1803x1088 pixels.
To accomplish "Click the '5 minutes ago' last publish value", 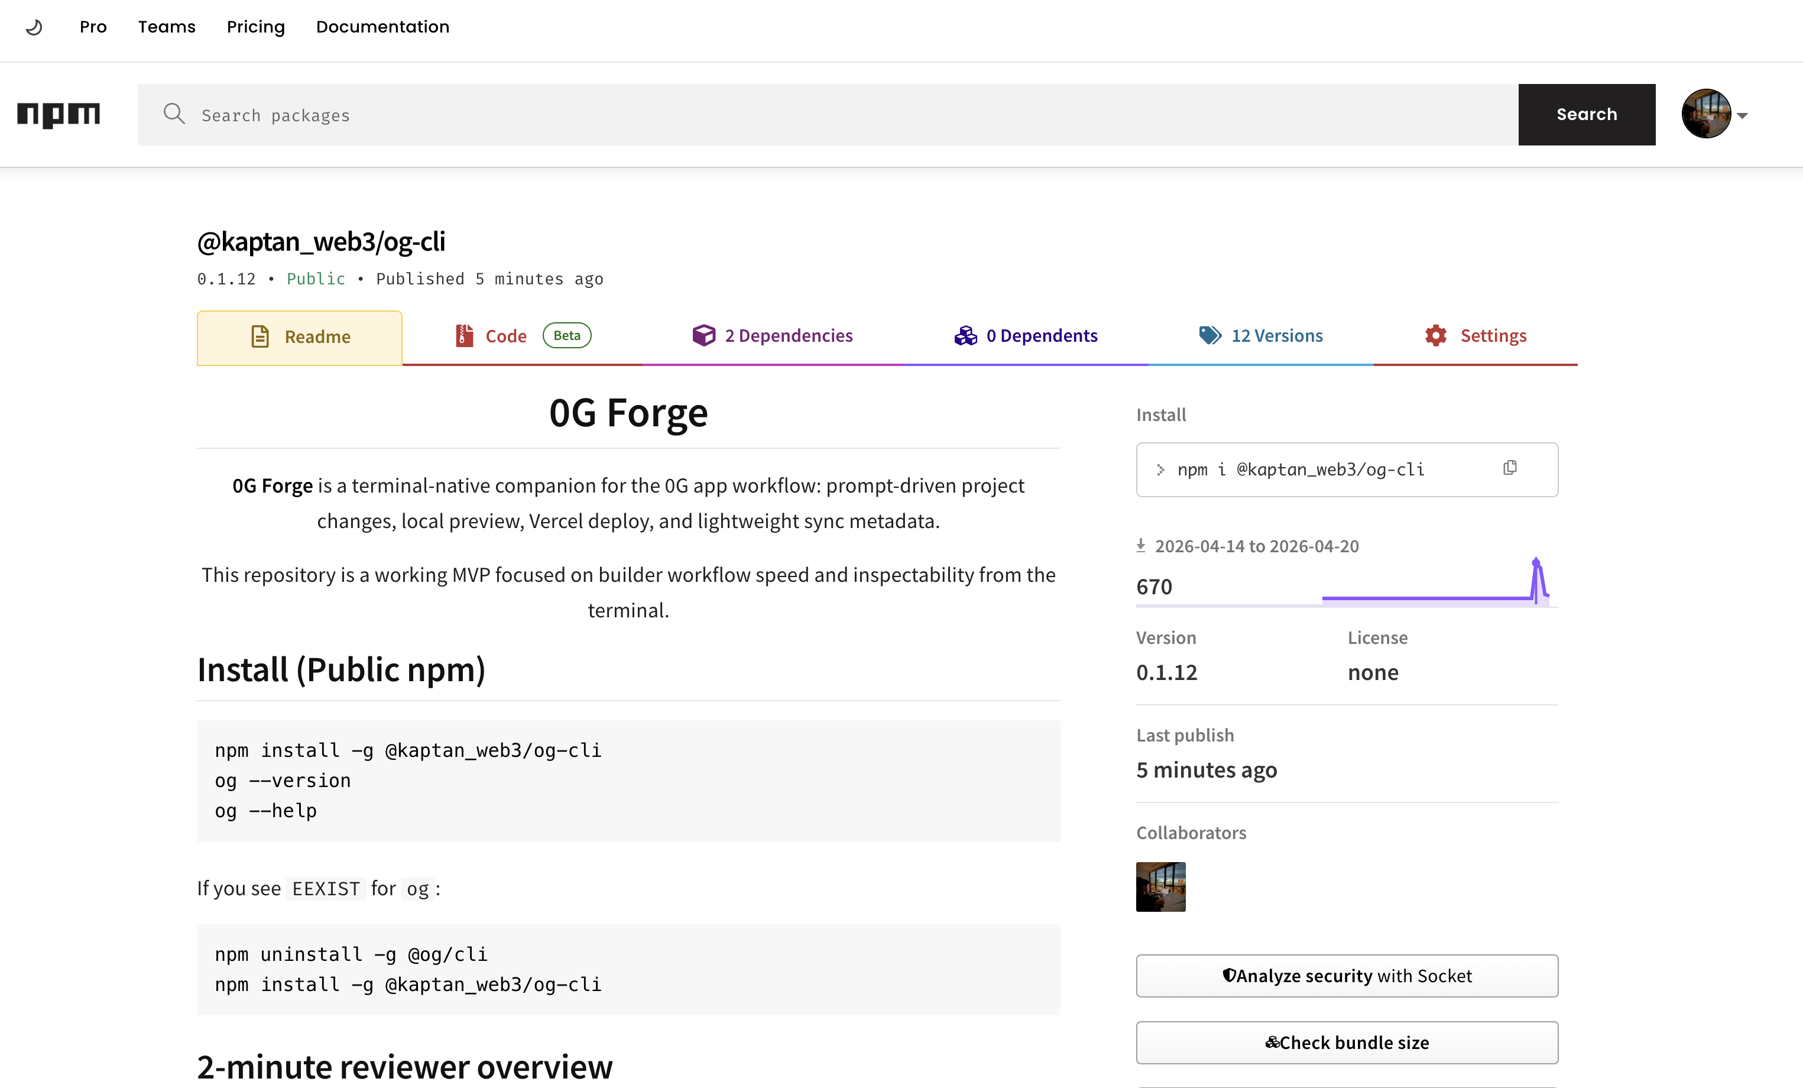I will coord(1207,770).
